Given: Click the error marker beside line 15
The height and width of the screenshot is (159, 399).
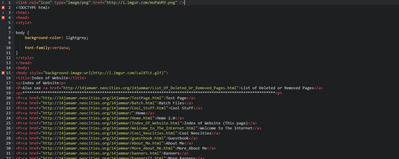Looking at the screenshot, I should pyautogui.click(x=3, y=73).
